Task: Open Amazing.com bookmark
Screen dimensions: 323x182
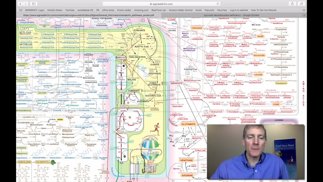Action: tap(141, 10)
